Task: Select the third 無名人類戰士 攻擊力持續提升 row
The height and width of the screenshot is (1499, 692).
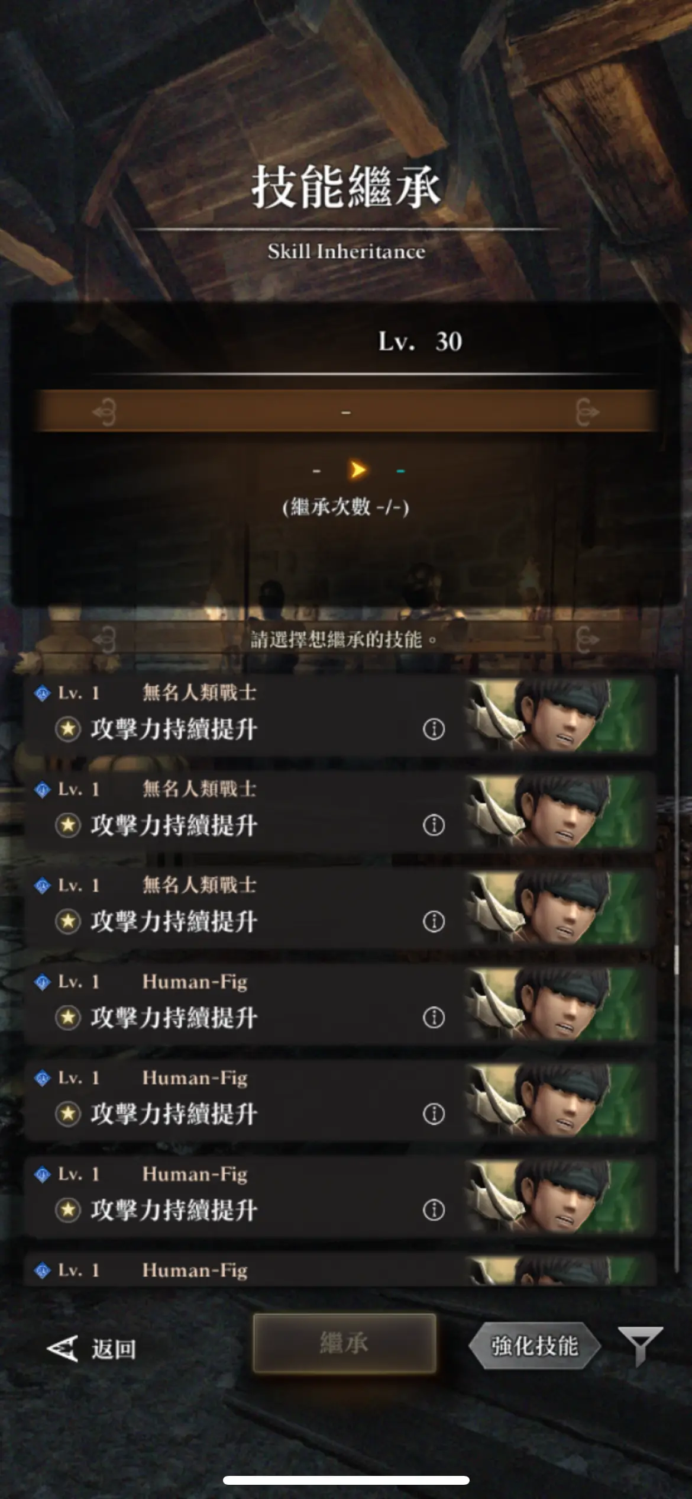Action: pos(341,908)
